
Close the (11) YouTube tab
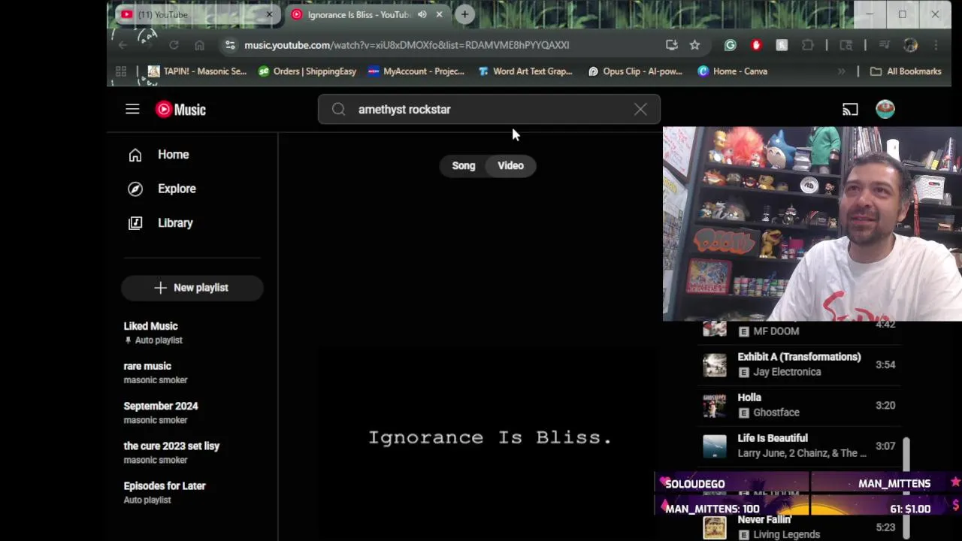pyautogui.click(x=269, y=15)
